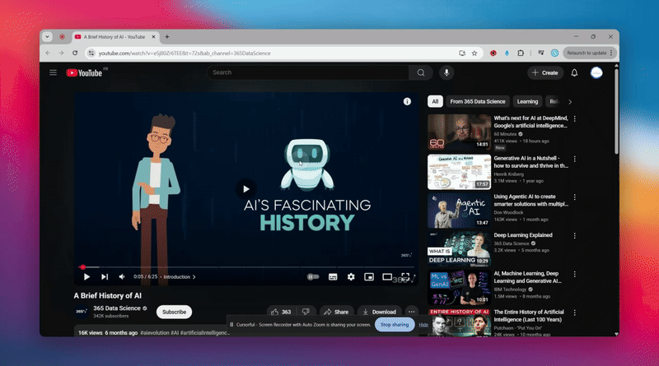Hide the screen sharing bar
Screen dimensions: 659x366
423,325
